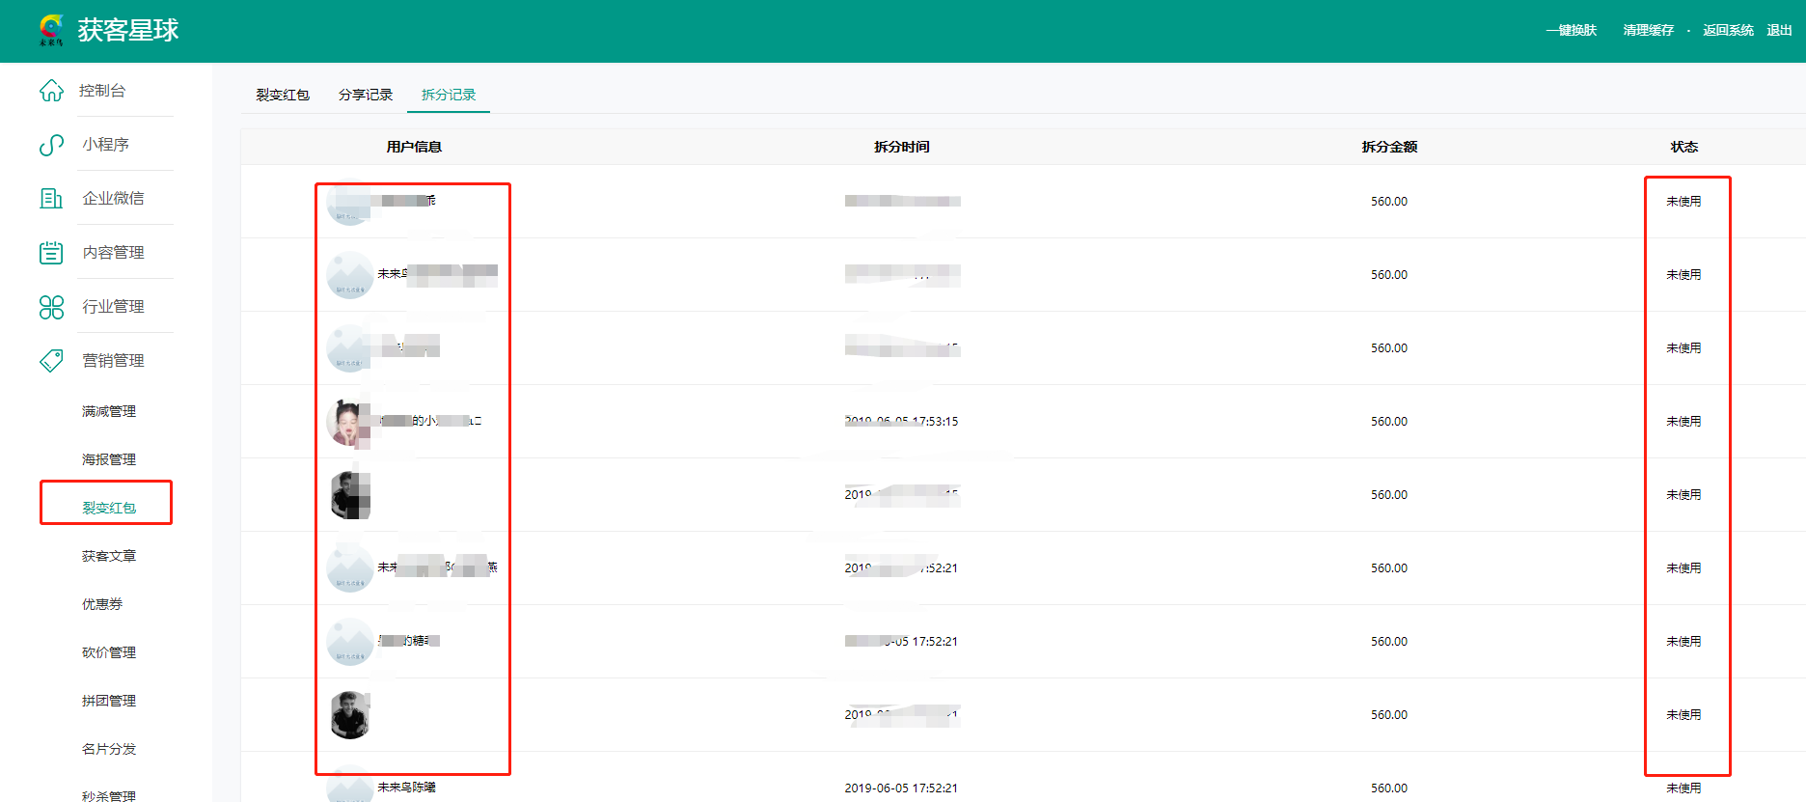The width and height of the screenshot is (1806, 802).
Task: Open 满减管理 in the sidebar
Action: (109, 411)
